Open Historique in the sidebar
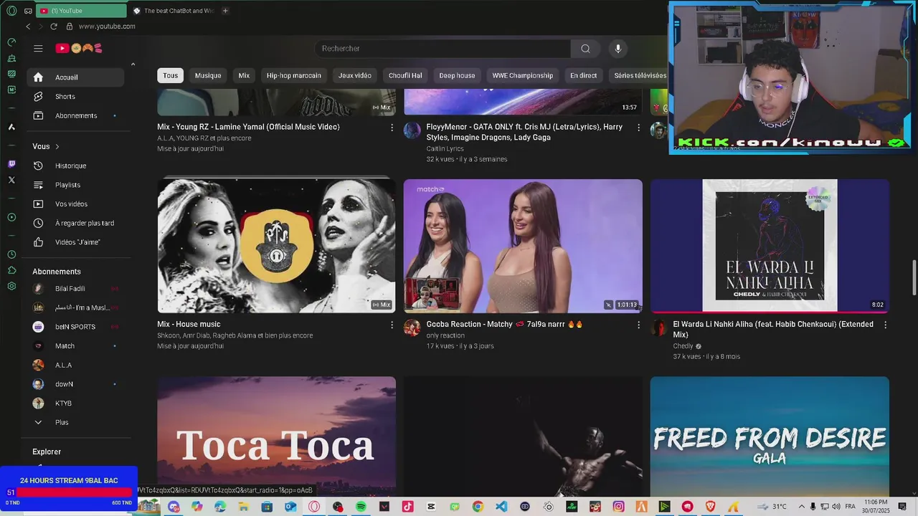The width and height of the screenshot is (918, 516). click(x=75, y=166)
